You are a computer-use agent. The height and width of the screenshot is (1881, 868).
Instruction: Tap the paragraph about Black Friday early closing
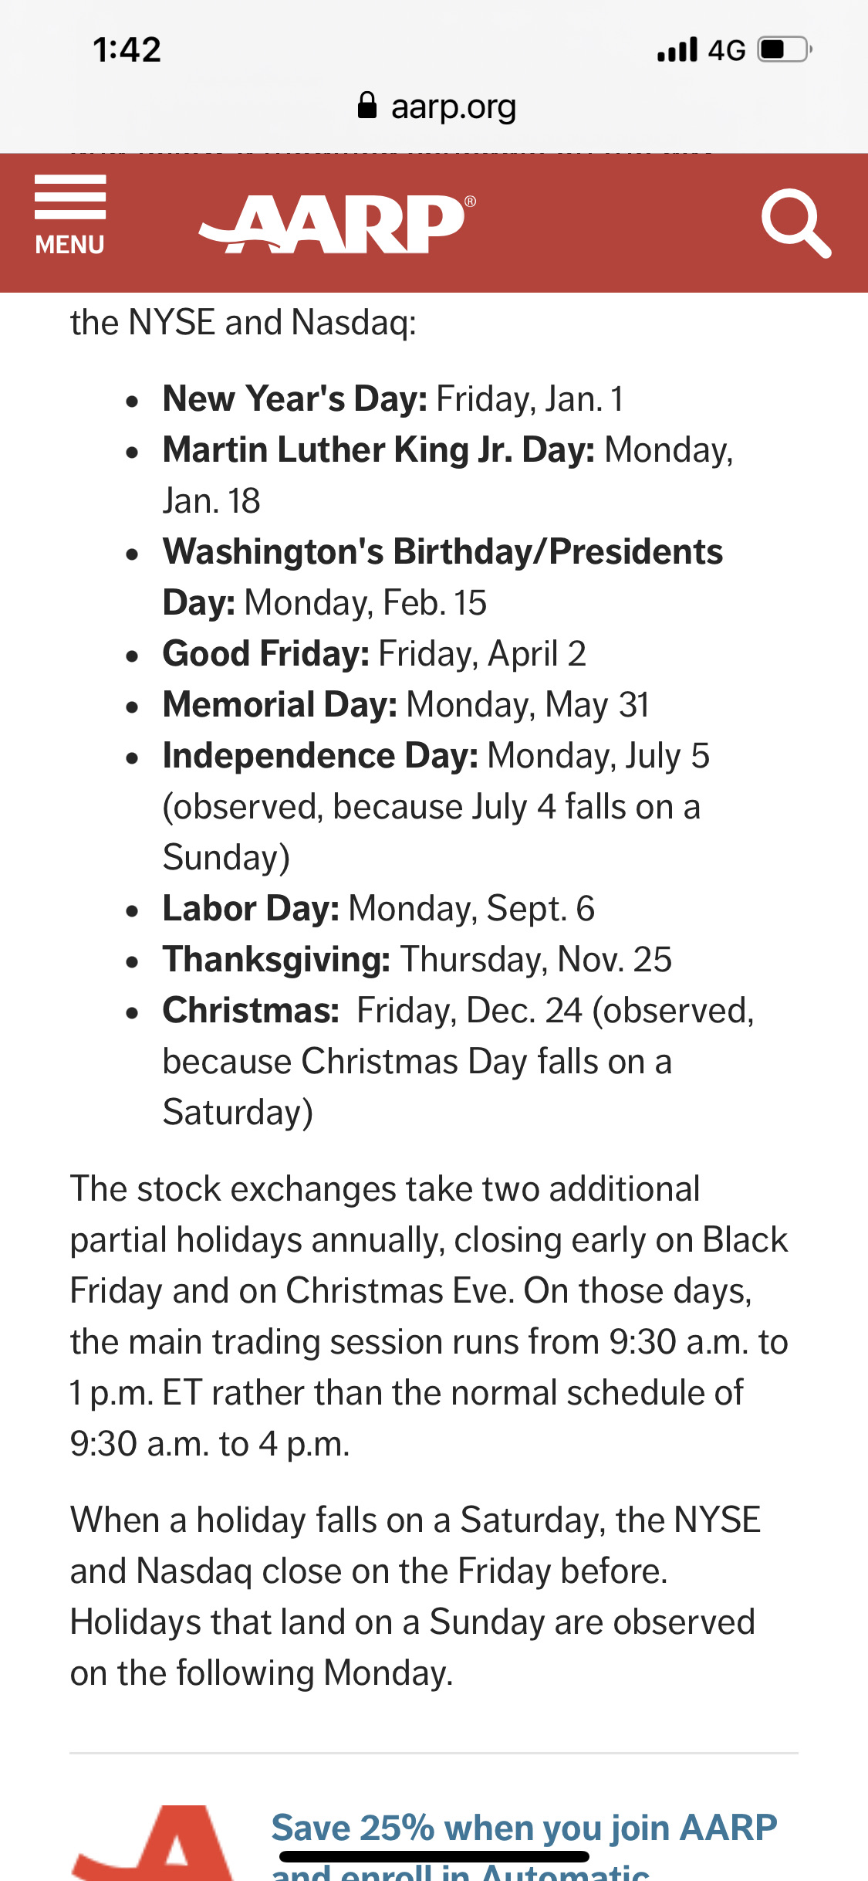tap(429, 1317)
